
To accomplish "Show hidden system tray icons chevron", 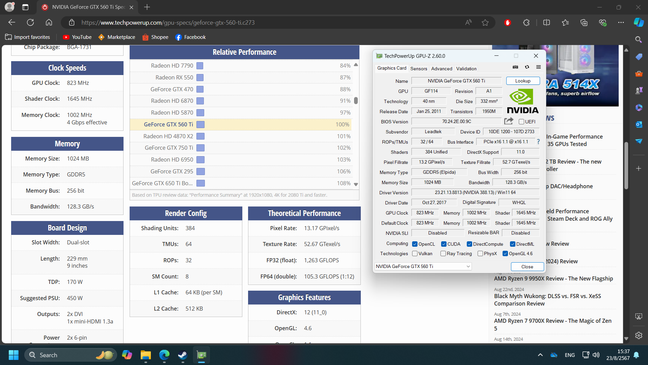I will coord(540,355).
